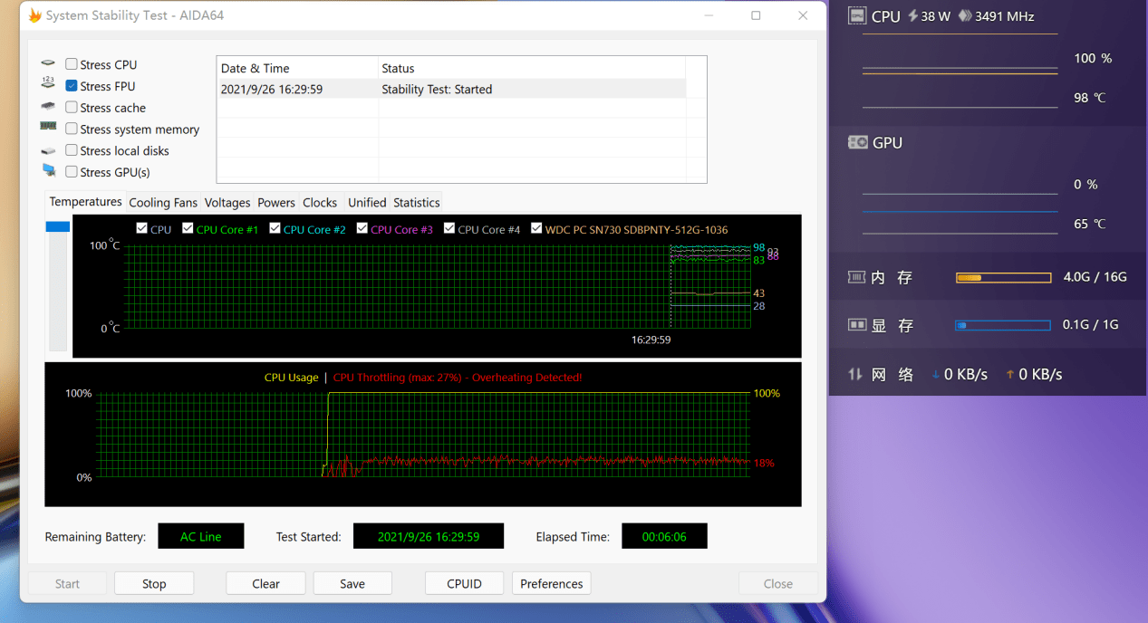Click the video memory icon beside 显存
The height and width of the screenshot is (623, 1148).
[856, 325]
